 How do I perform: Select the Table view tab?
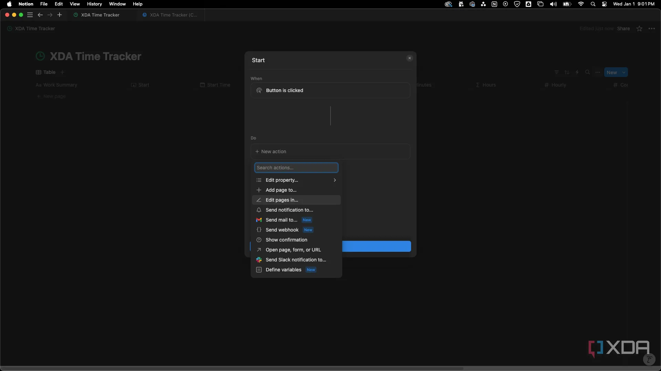tap(46, 72)
